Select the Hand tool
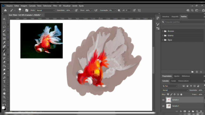Screen dimensions: 205x115 pos(4,93)
